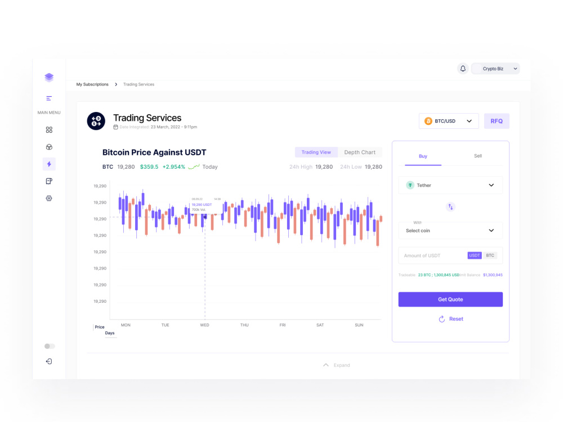Select the lightning bolt icon in sidebar
The height and width of the screenshot is (422, 563).
[x=49, y=164]
